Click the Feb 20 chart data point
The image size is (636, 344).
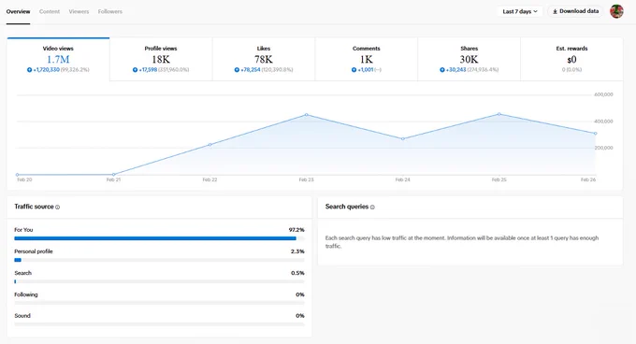tap(17, 175)
